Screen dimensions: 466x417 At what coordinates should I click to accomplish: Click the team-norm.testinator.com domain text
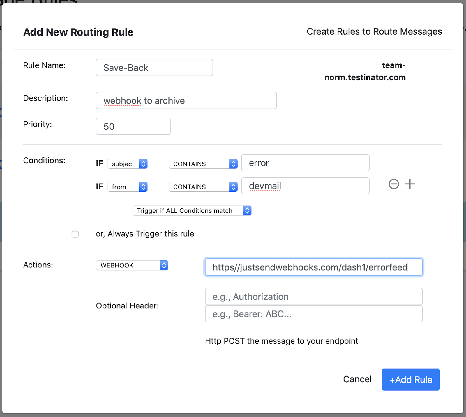[365, 71]
